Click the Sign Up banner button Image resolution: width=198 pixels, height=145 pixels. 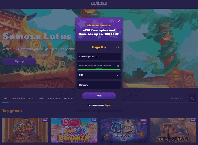click(19, 61)
